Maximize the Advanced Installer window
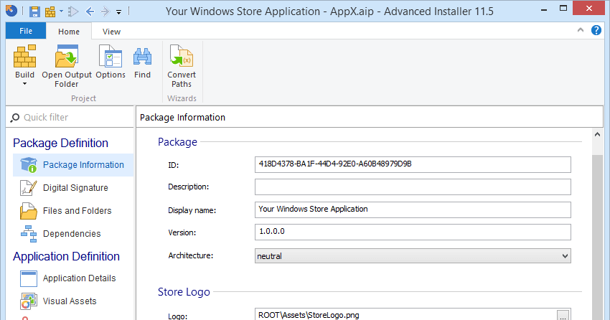The height and width of the screenshot is (320, 610). 563,8
